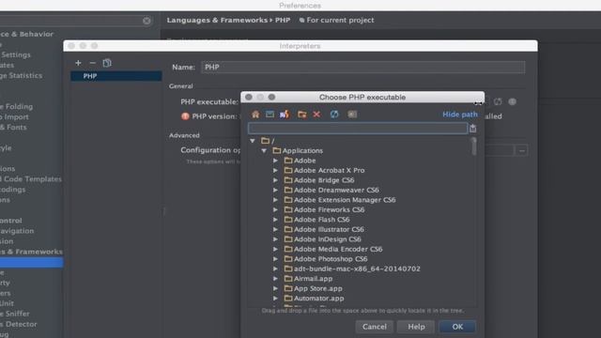Create new folder in file chooser
This screenshot has height=338, width=601.
click(x=302, y=115)
